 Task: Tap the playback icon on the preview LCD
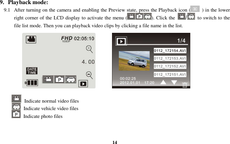tap(83, 84)
